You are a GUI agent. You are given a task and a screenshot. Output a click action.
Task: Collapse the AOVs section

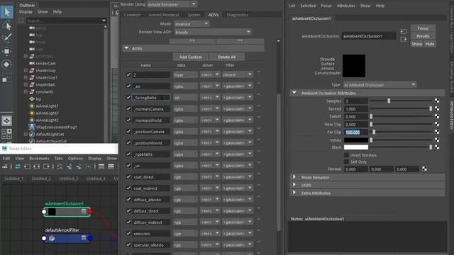[x=126, y=48]
